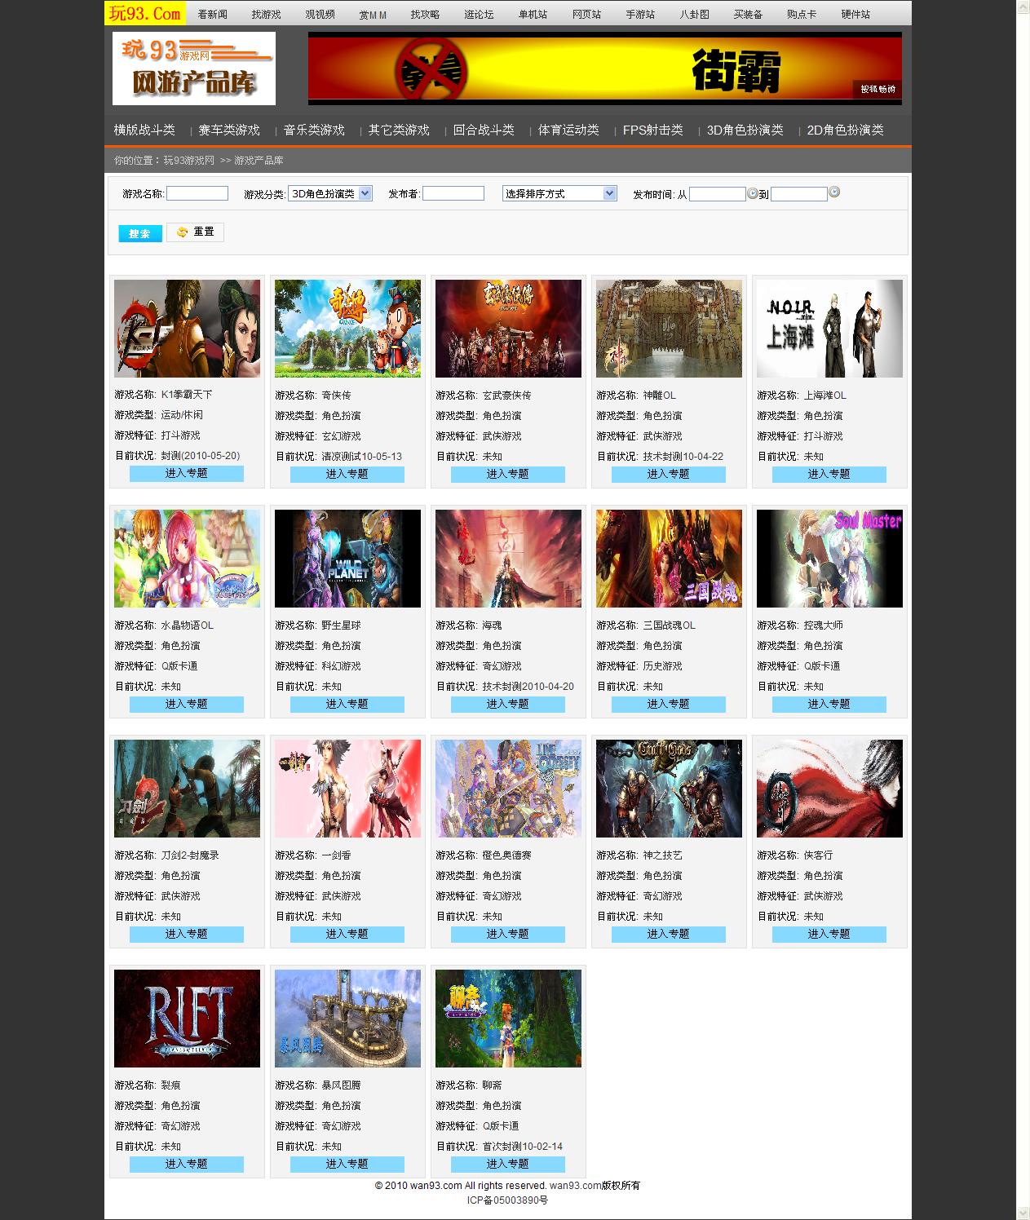Click the end date input field

click(799, 194)
